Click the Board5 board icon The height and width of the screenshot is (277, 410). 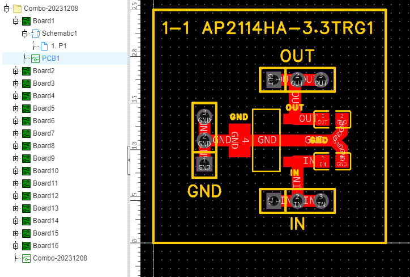[x=26, y=108]
